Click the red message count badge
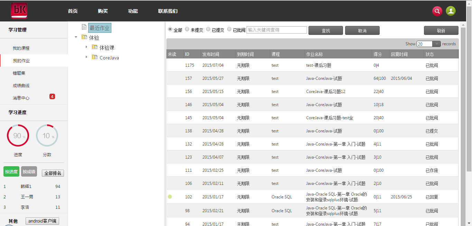 coord(52,96)
